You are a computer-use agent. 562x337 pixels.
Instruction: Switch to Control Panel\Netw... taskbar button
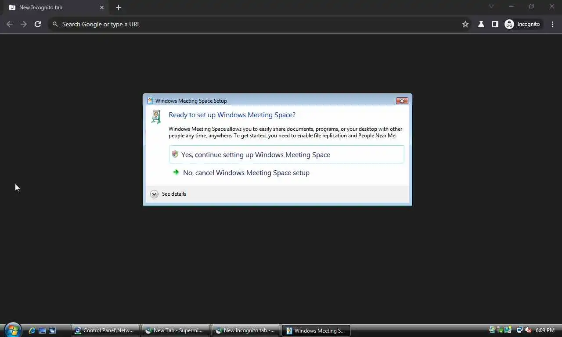coord(105,330)
